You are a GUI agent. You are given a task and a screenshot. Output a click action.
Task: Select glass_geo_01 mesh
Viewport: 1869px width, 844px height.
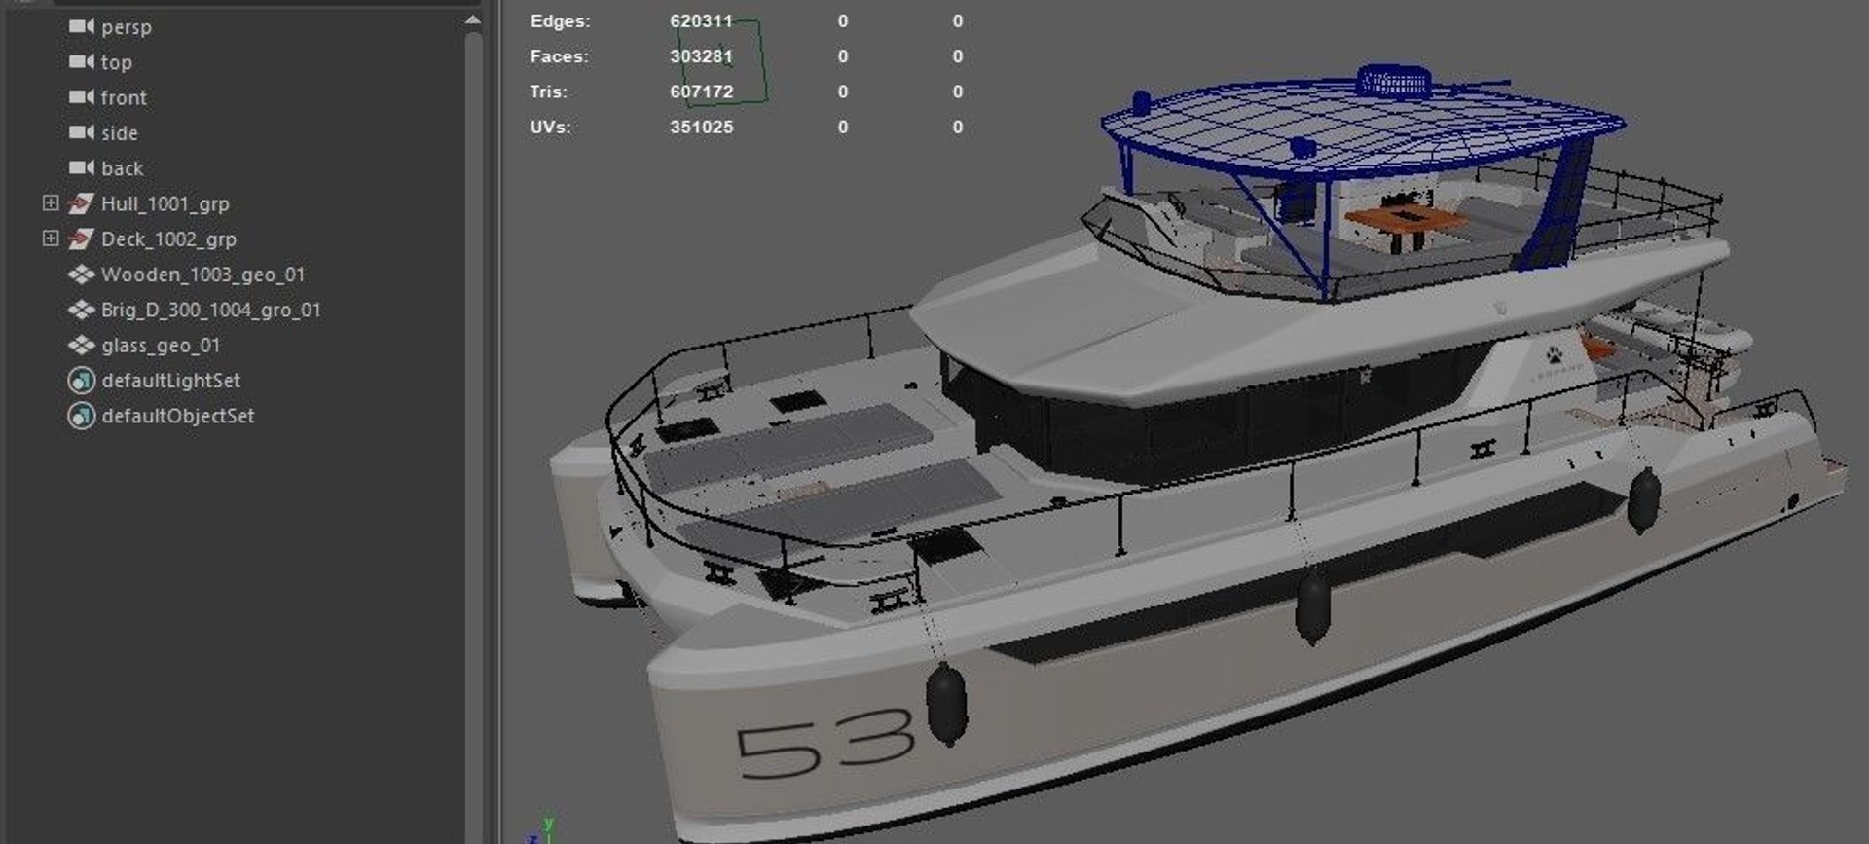coord(161,345)
